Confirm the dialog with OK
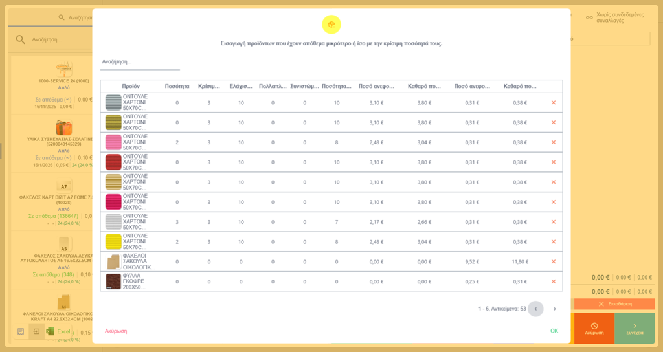663x352 pixels. tap(554, 331)
